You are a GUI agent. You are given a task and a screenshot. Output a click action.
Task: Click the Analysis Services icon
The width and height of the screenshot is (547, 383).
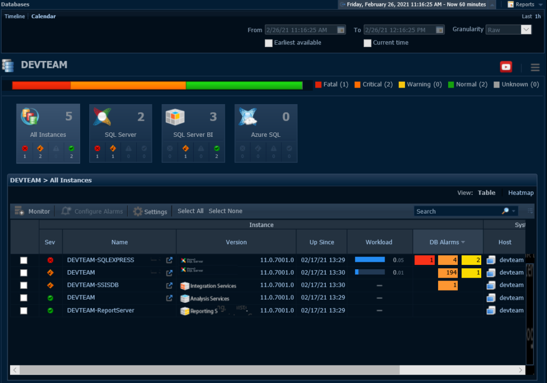184,299
